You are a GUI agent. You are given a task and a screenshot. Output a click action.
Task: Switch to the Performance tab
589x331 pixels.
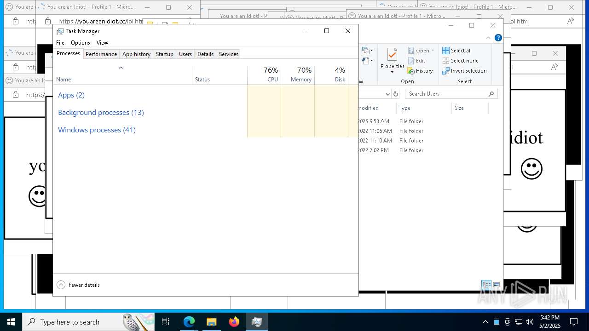click(101, 54)
